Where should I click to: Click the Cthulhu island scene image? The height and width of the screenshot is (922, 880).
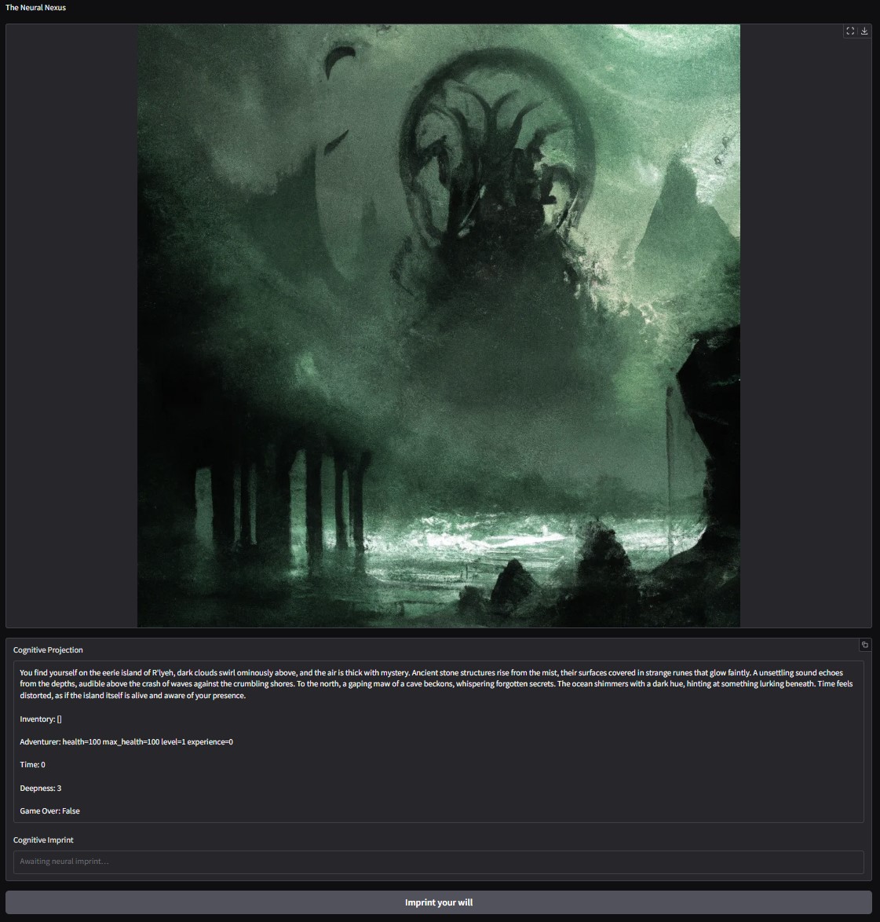(x=438, y=325)
